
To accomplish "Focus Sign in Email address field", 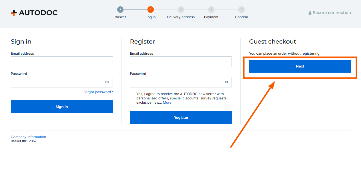I will (62, 62).
